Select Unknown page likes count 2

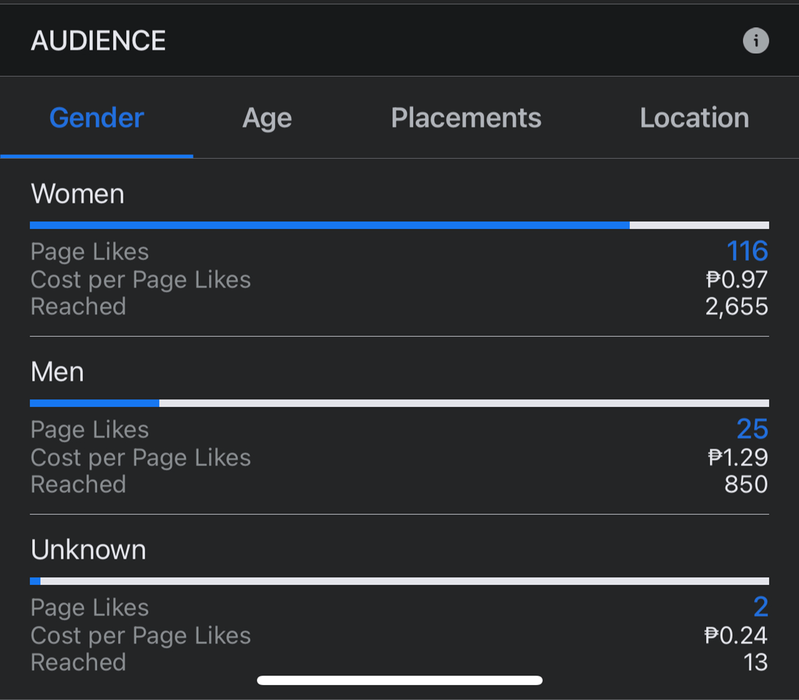tap(760, 607)
